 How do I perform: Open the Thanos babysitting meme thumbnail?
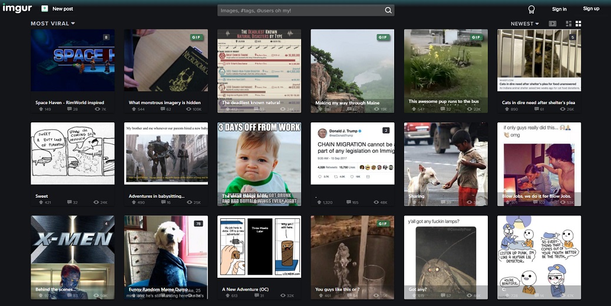click(166, 154)
